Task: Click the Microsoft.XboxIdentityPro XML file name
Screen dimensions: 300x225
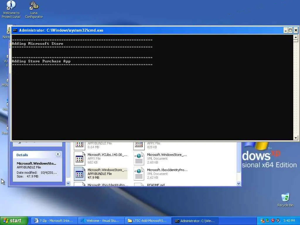Action: point(167,170)
